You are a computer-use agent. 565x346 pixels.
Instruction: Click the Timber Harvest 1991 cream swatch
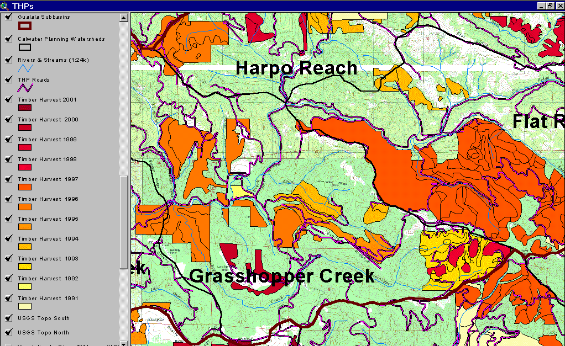tap(25, 306)
